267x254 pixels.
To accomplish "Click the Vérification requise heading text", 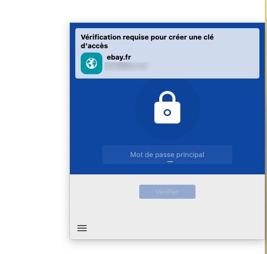I will 147,41.
